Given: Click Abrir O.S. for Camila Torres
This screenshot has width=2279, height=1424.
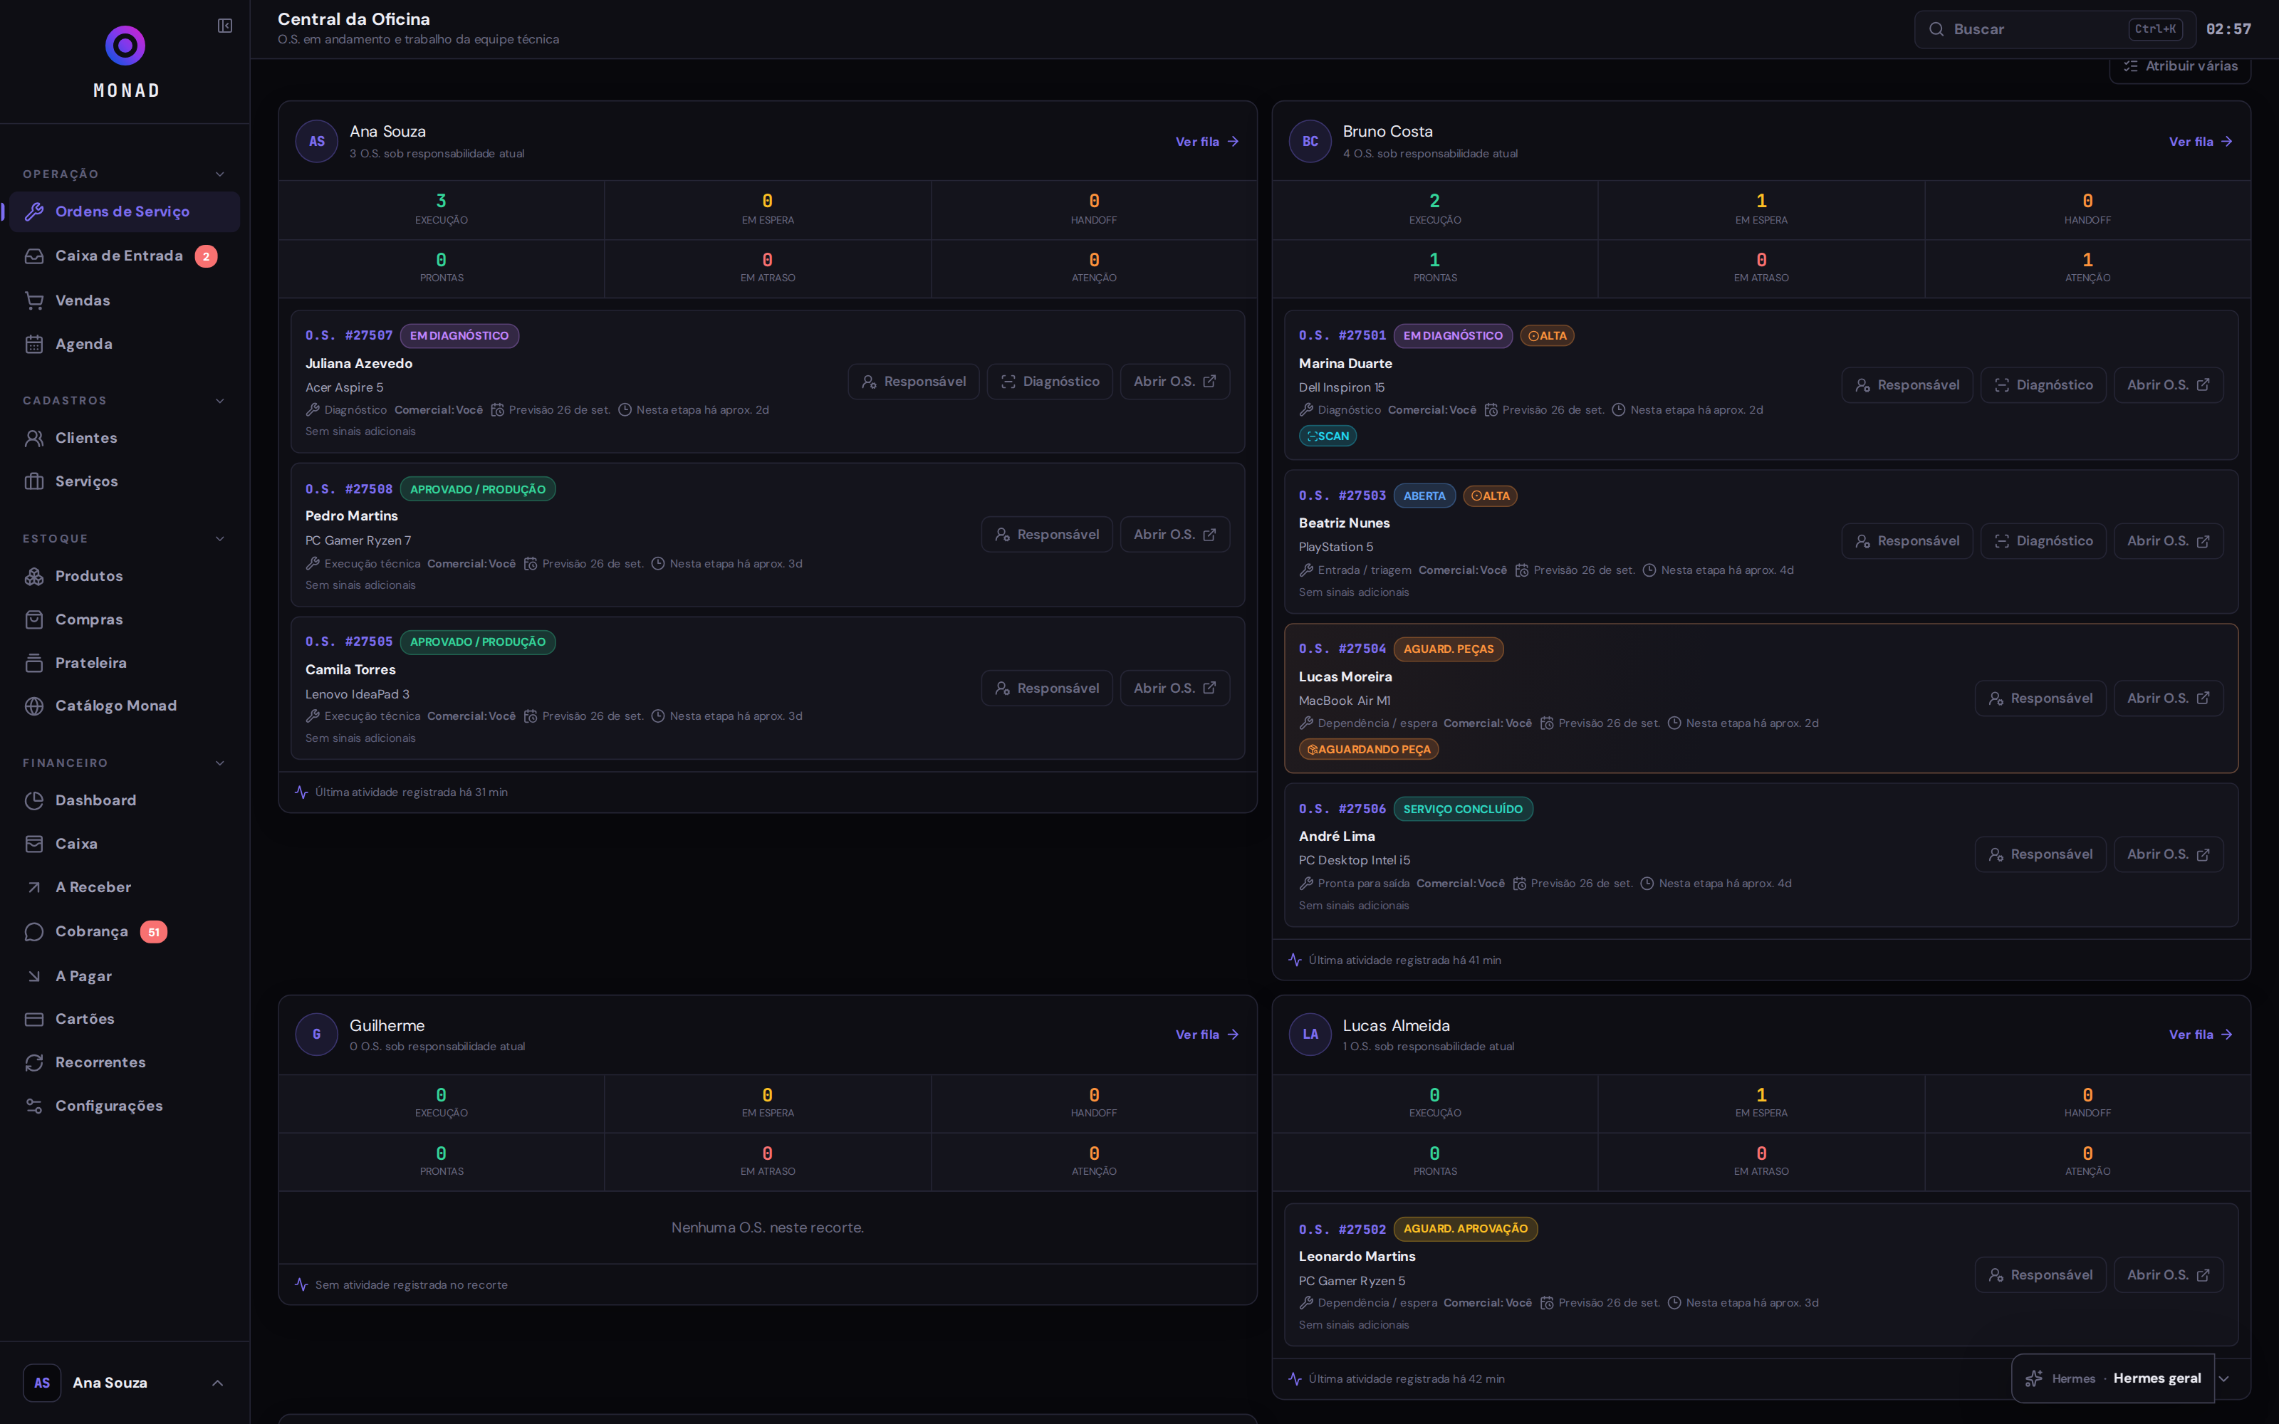Looking at the screenshot, I should [x=1175, y=689].
